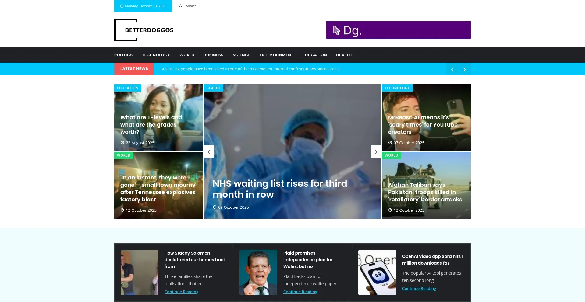
Task: Navigate to the Science section
Action: [241, 55]
